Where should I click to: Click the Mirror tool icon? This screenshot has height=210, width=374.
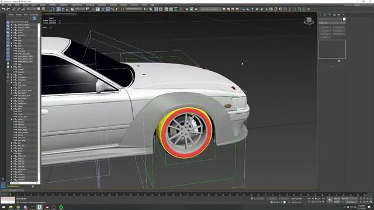[146, 9]
